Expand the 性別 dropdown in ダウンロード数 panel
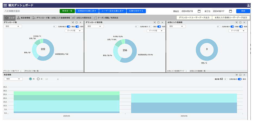This screenshot has width=255, height=124. pyautogui.click(x=12, y=26)
